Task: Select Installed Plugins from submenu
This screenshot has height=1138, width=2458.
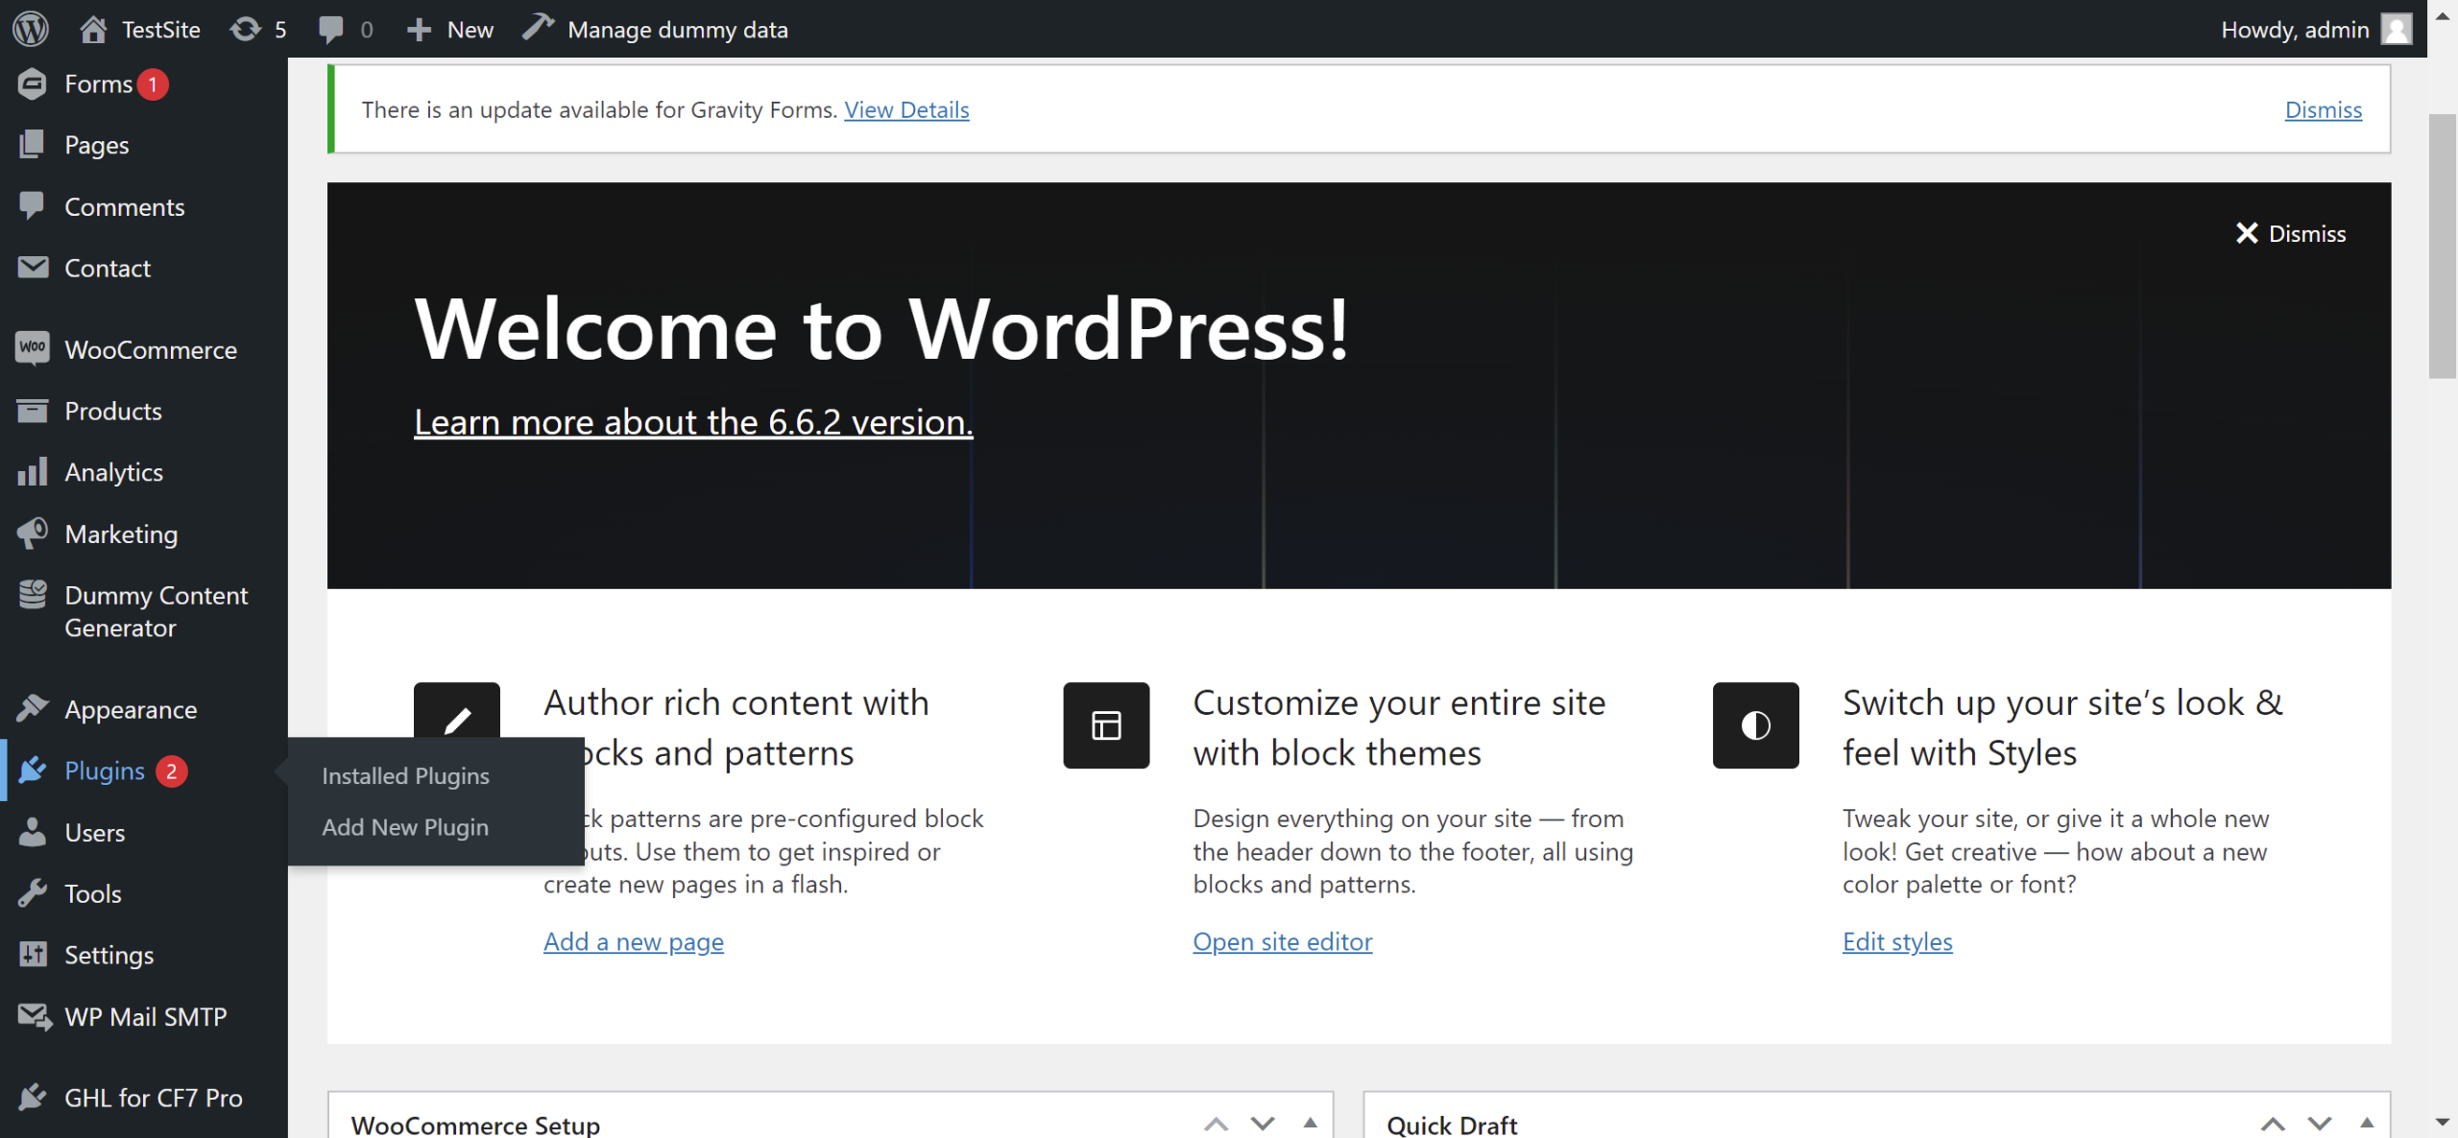Action: pos(405,775)
